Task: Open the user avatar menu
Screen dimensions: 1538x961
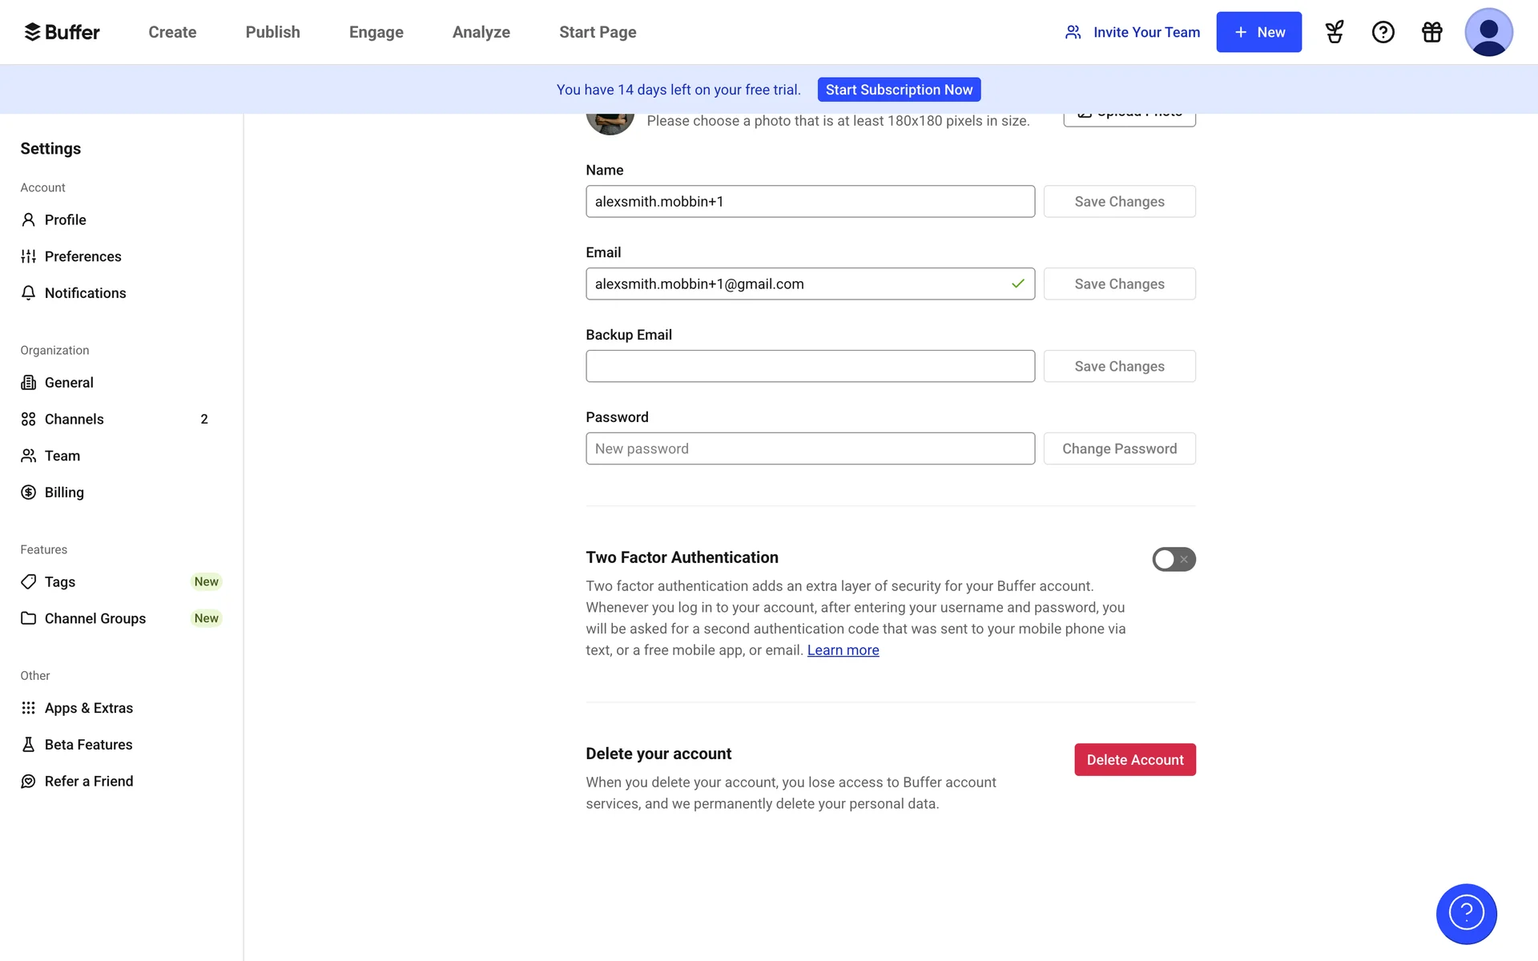Action: (1488, 32)
